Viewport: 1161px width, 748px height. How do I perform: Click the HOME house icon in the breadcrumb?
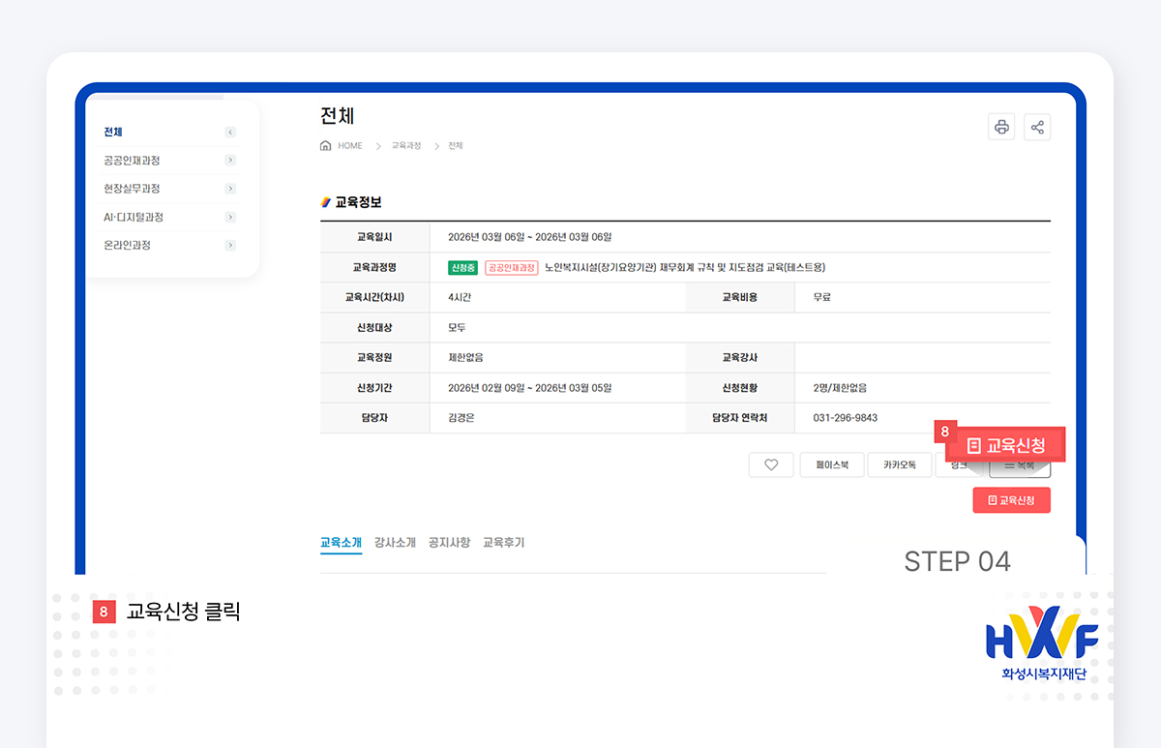coord(326,145)
